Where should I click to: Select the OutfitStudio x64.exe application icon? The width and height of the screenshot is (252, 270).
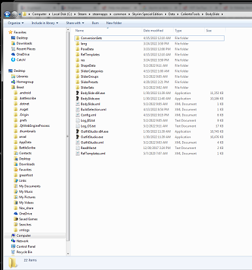(x=78, y=131)
